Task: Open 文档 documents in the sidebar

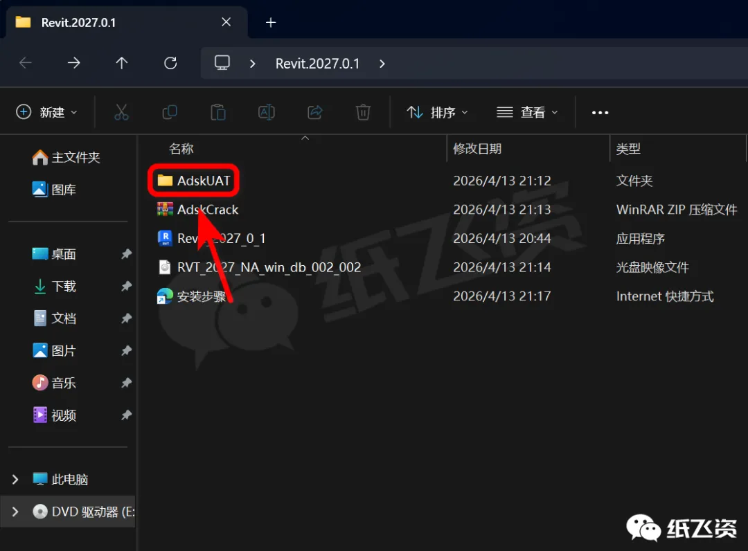Action: click(x=54, y=318)
